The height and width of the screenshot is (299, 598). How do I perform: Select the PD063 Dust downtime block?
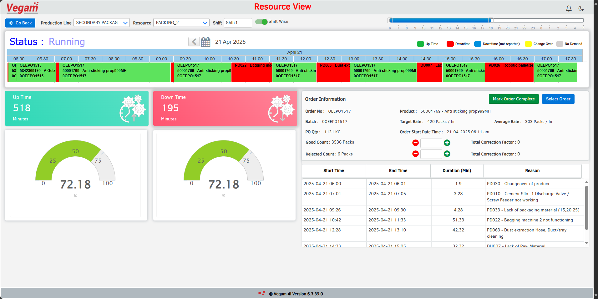(x=333, y=72)
